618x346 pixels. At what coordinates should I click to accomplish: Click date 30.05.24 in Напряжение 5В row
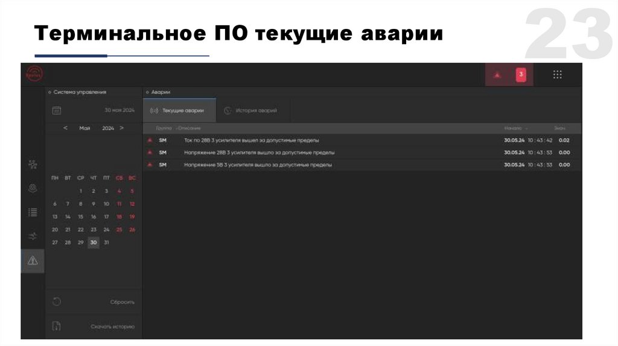coord(514,165)
